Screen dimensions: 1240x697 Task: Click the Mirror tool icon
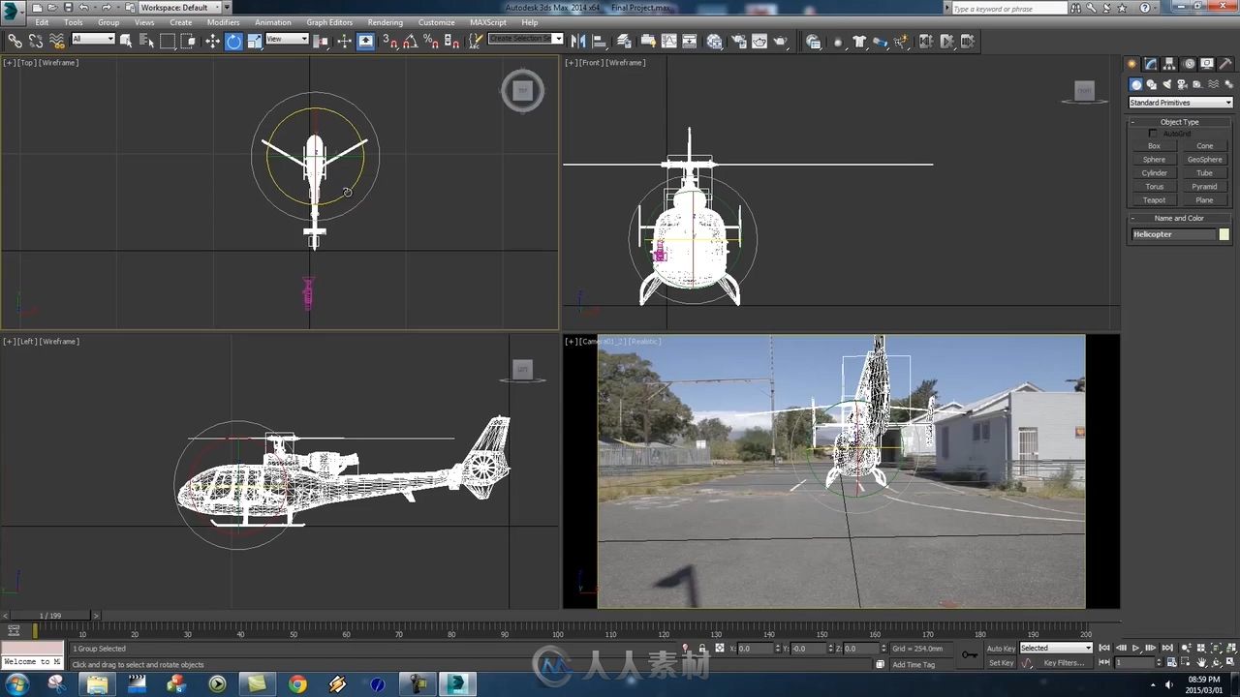578,41
